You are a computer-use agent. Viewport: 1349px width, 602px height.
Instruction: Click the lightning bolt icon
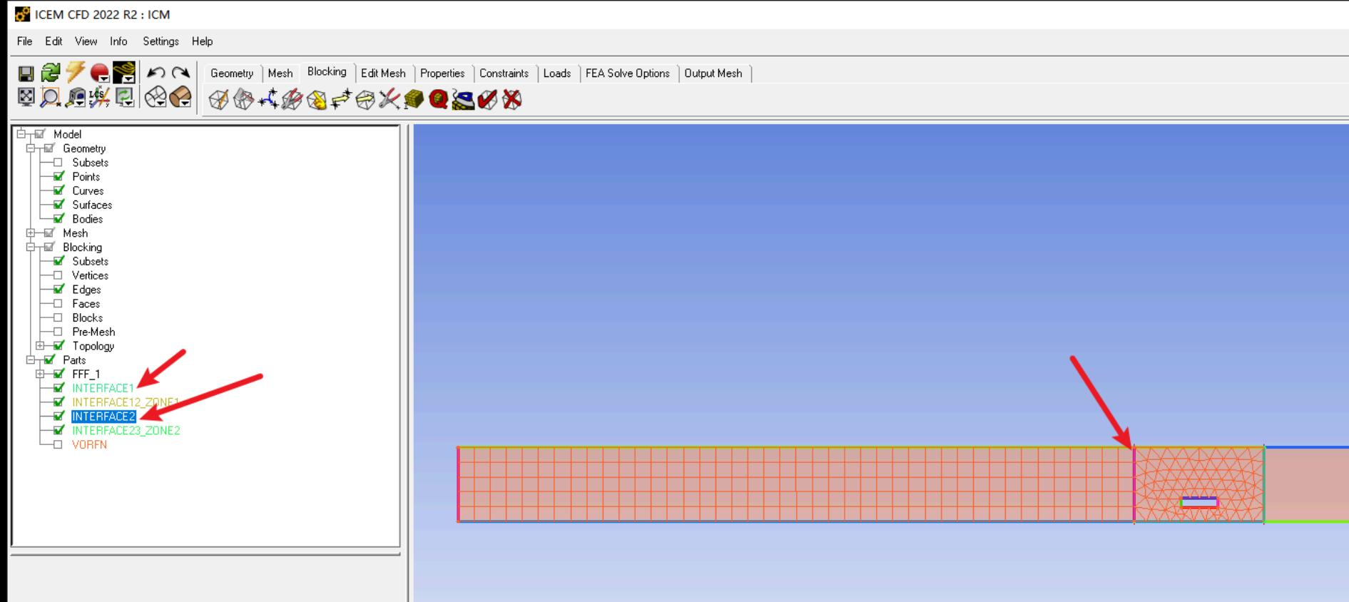click(75, 72)
